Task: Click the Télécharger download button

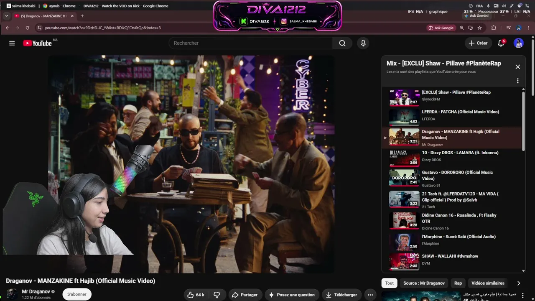Action: [341, 295]
